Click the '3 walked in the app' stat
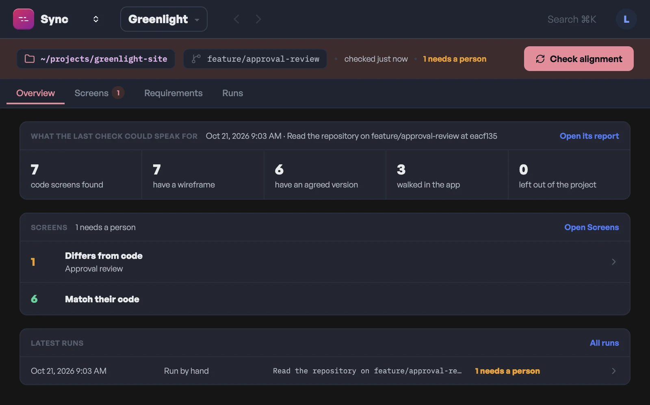 click(447, 174)
